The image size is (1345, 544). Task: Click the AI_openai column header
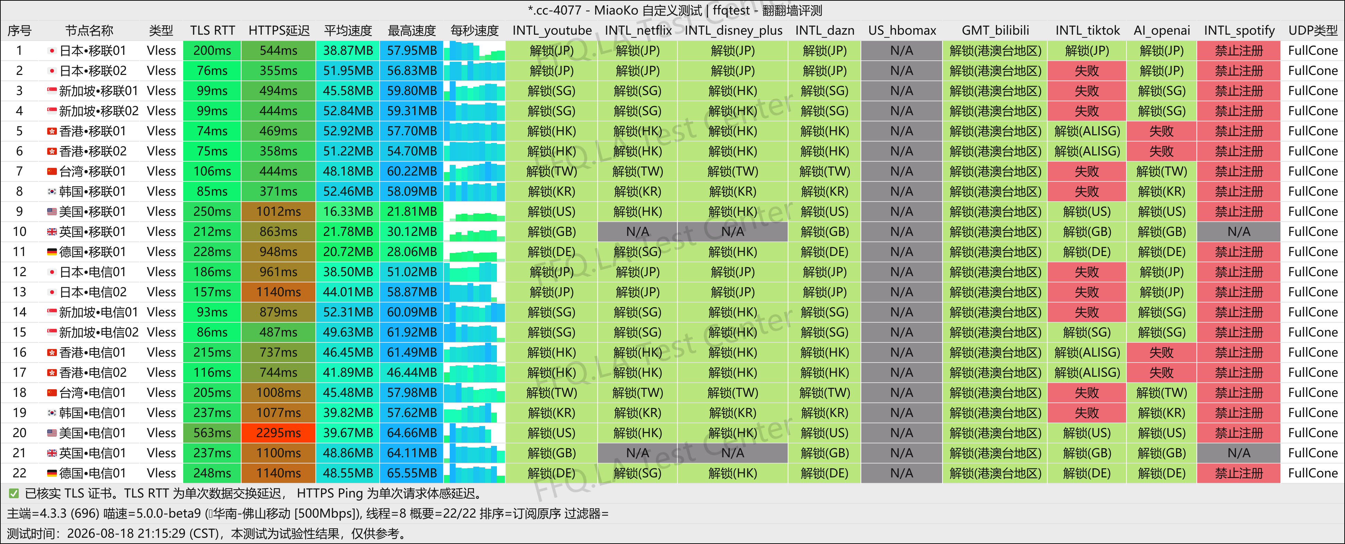click(x=1162, y=31)
